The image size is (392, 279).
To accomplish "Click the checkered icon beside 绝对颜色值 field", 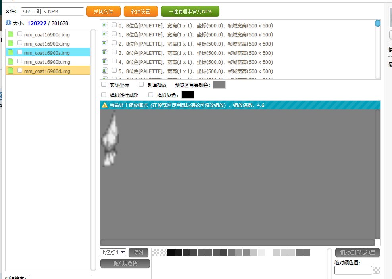I will coord(377,270).
